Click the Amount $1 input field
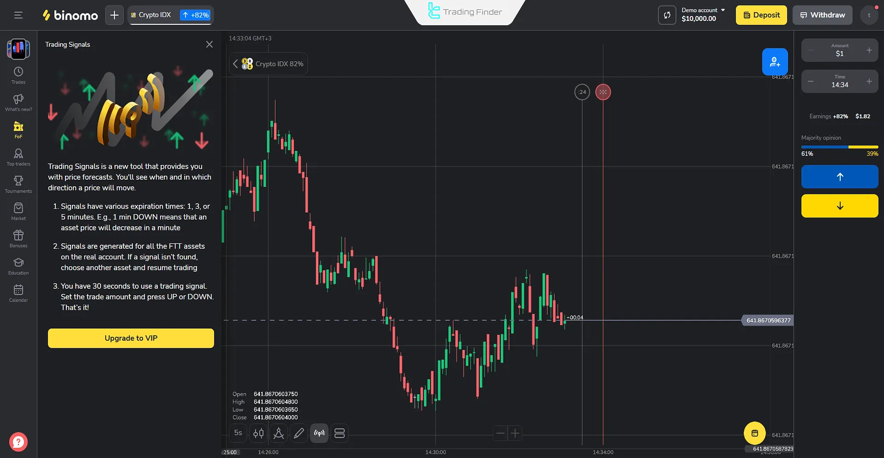 coord(840,50)
